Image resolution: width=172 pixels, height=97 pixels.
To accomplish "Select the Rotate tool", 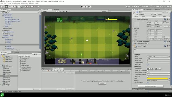I will pyautogui.click(x=10, y=6).
